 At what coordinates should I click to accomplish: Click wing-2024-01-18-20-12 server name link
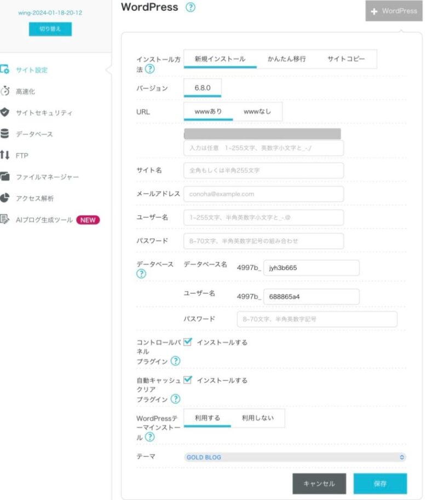coord(50,13)
